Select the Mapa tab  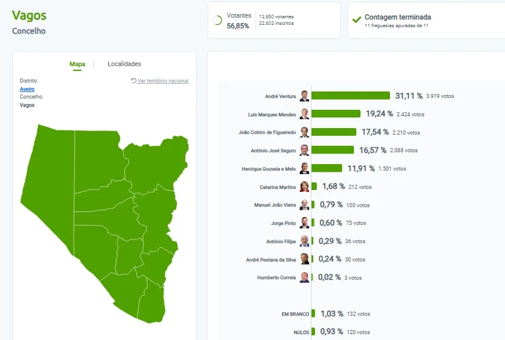click(77, 64)
